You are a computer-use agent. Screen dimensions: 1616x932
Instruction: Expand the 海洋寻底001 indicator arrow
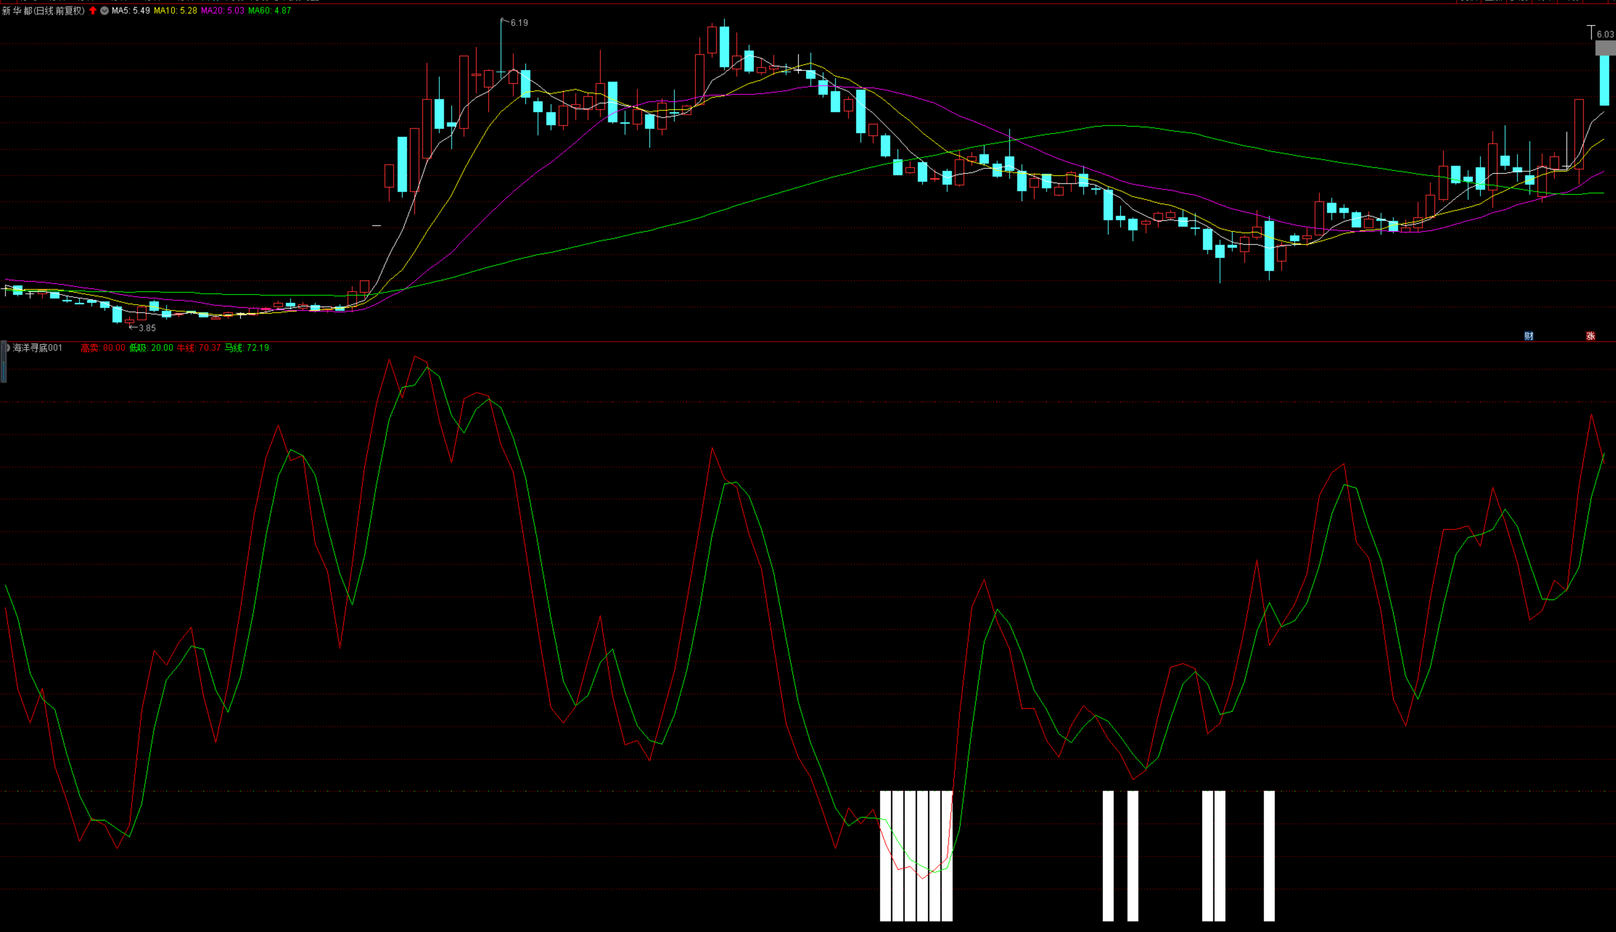[x=8, y=348]
